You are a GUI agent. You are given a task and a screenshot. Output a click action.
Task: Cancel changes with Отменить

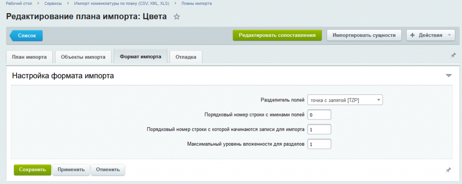click(x=108, y=170)
